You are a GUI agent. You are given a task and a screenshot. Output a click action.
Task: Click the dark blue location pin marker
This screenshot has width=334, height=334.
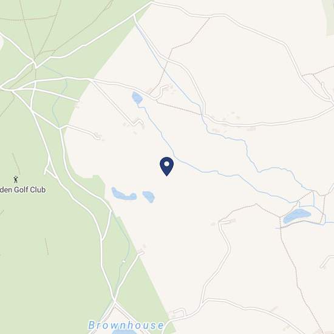pos(166,166)
